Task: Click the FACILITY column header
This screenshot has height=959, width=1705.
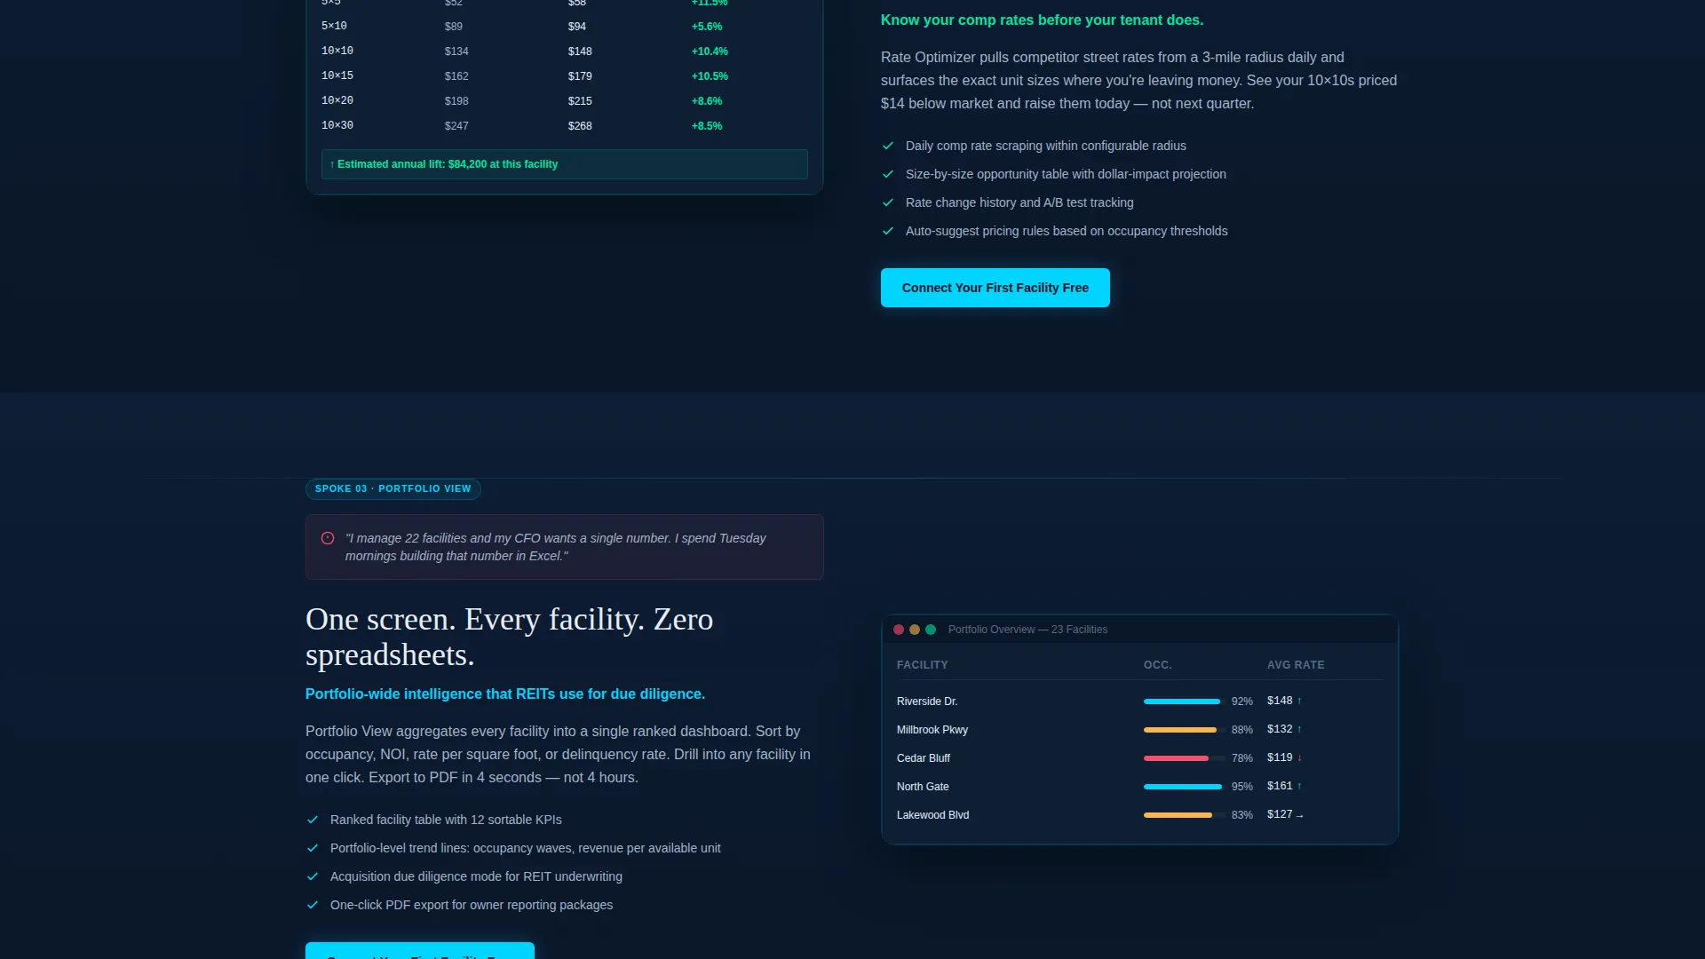Action: [922, 665]
